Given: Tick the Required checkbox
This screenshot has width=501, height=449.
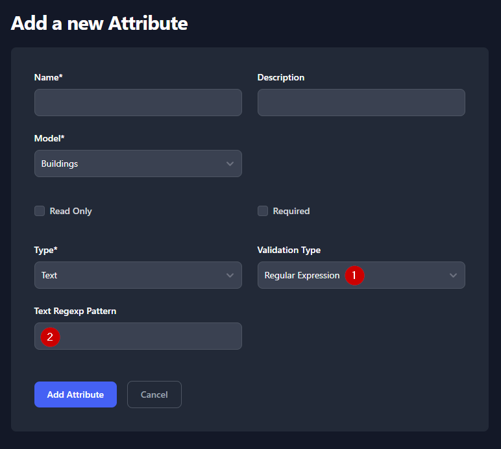Looking at the screenshot, I should click(x=263, y=211).
